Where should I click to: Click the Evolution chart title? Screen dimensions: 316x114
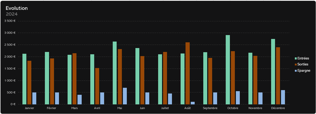click(17, 8)
